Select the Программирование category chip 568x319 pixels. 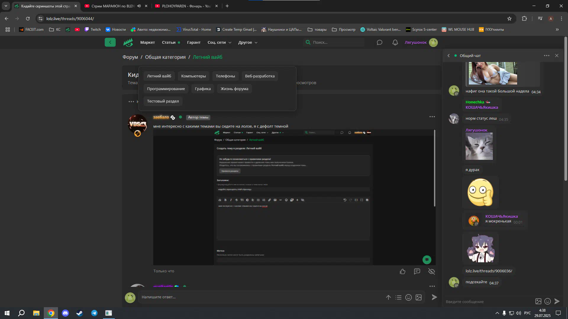pyautogui.click(x=166, y=89)
